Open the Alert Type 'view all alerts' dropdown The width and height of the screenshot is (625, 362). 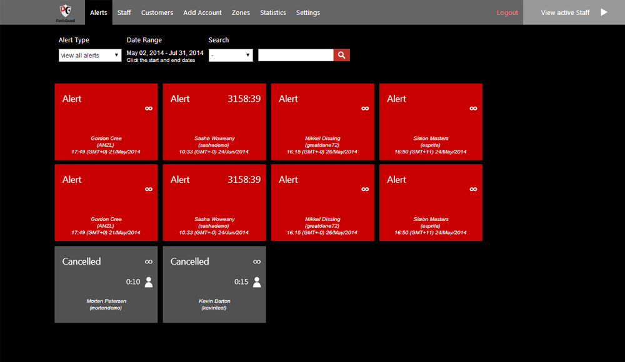tap(90, 56)
